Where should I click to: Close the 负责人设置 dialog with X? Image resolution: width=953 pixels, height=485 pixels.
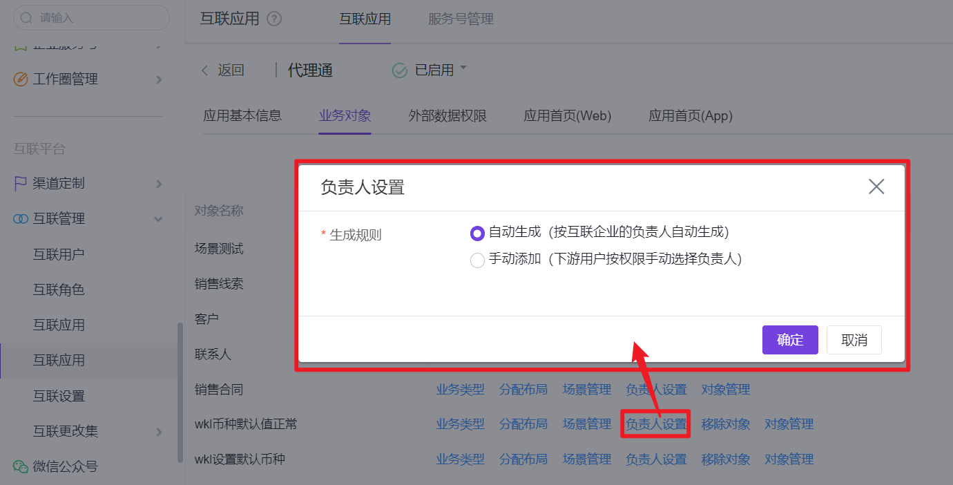tap(876, 187)
